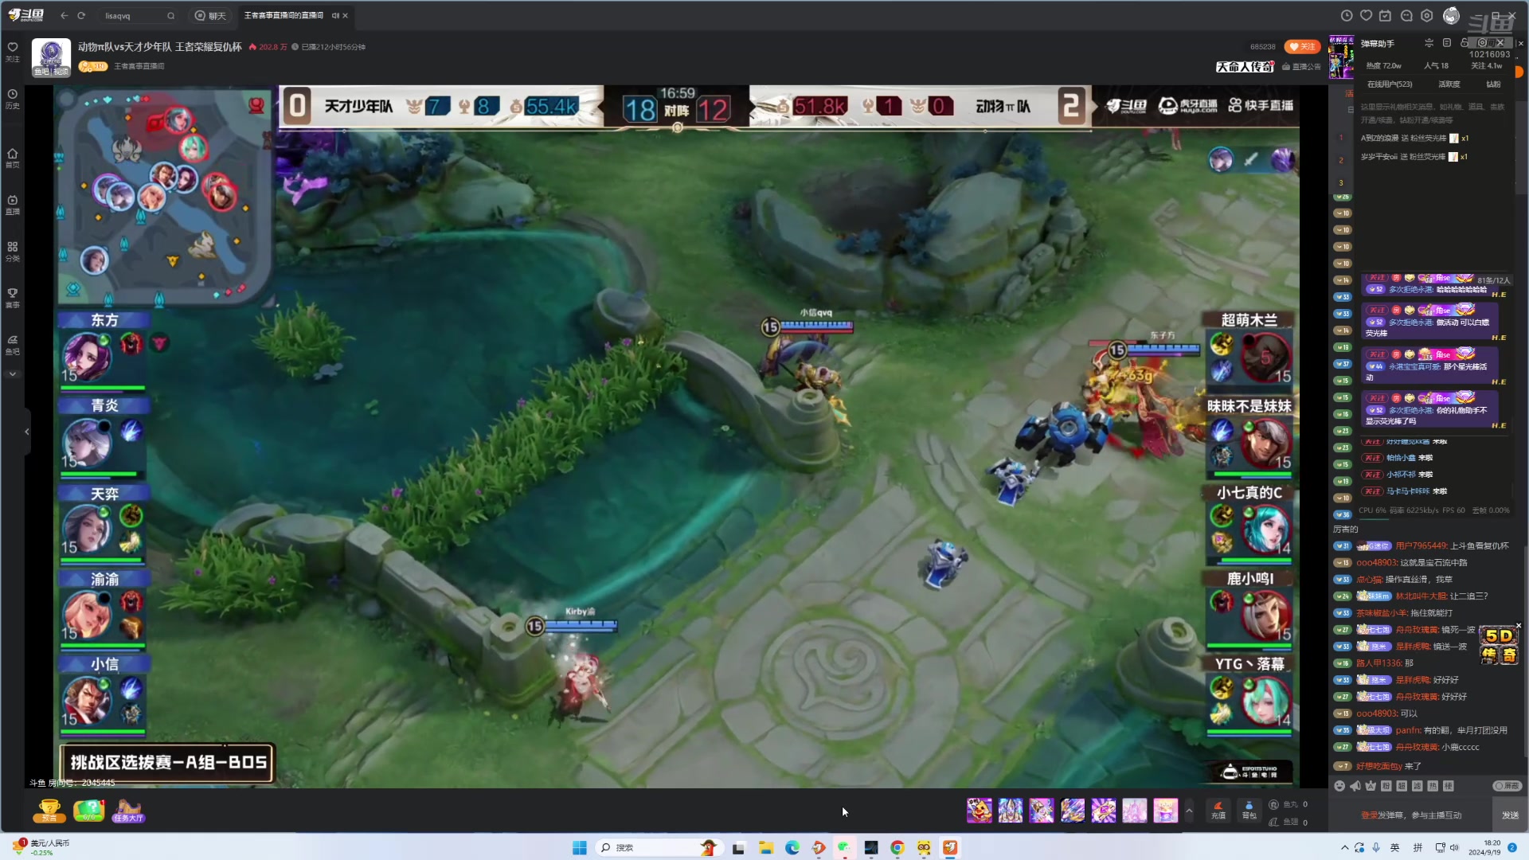Open 鱼吧 community in left sidebar
The image size is (1529, 860).
13,344
